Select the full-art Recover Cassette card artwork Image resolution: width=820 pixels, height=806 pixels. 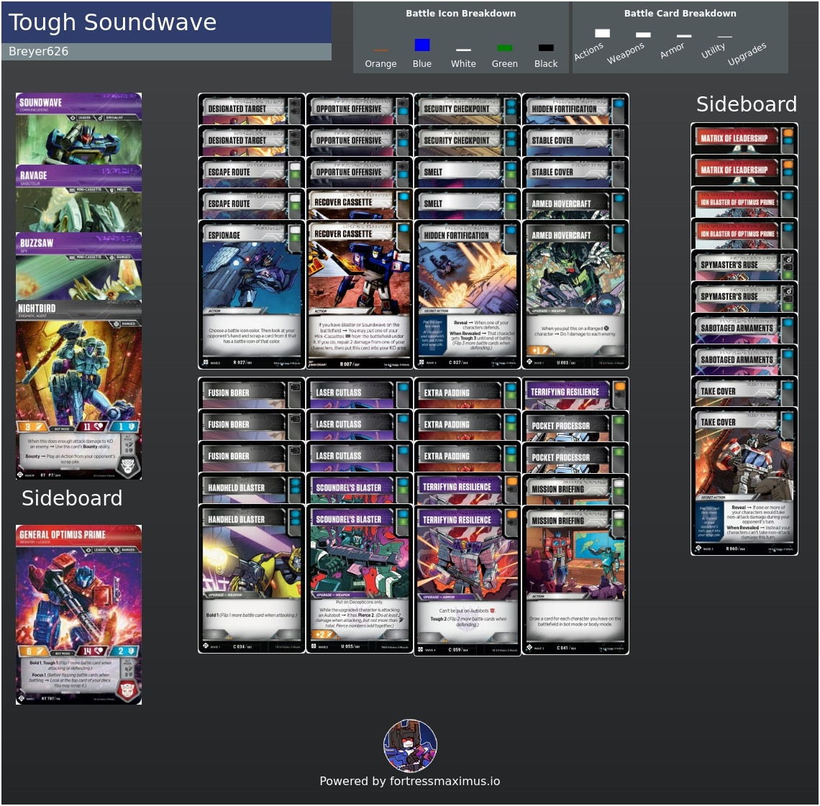[x=359, y=275]
